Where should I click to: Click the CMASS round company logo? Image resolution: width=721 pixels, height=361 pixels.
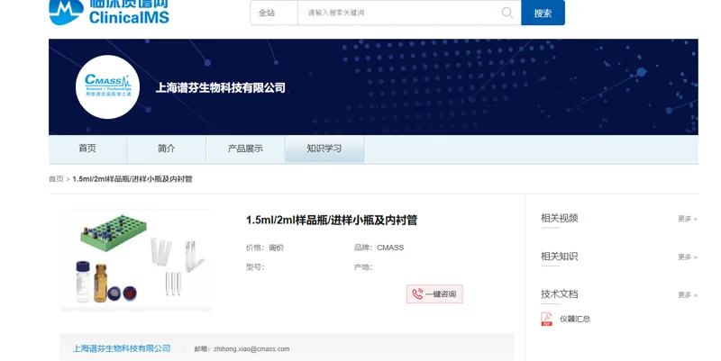(107, 86)
